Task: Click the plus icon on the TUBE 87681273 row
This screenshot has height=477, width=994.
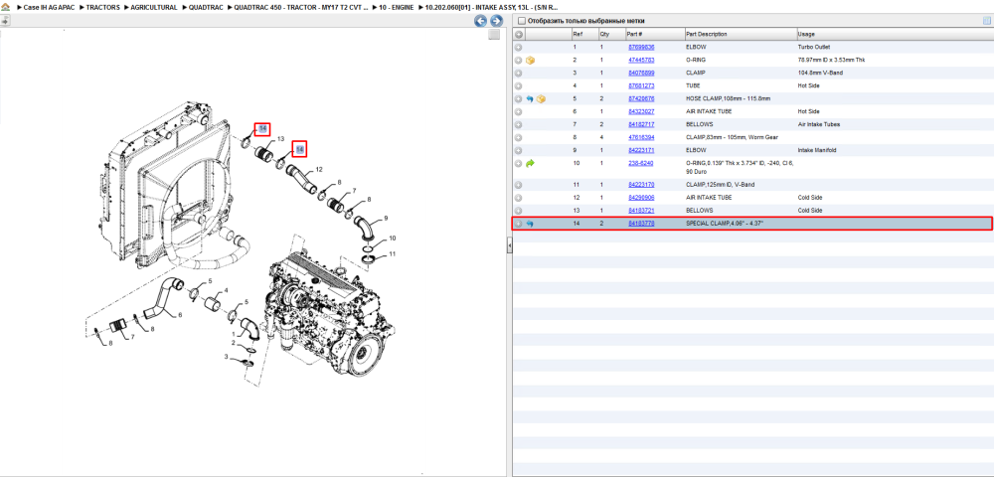Action: pos(519,85)
